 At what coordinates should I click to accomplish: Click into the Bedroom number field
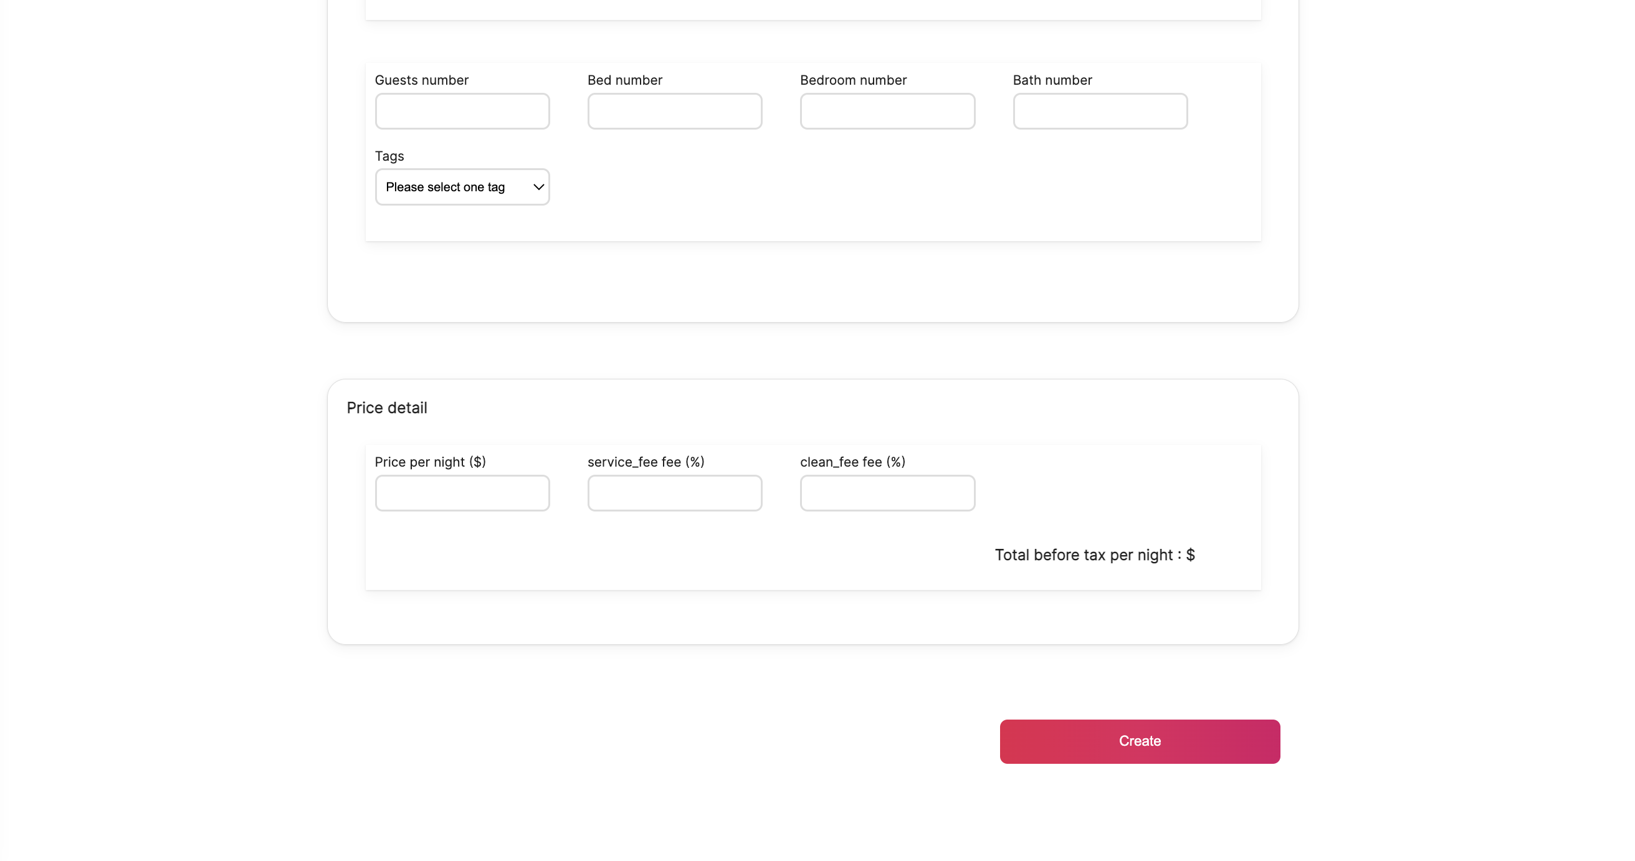887,111
